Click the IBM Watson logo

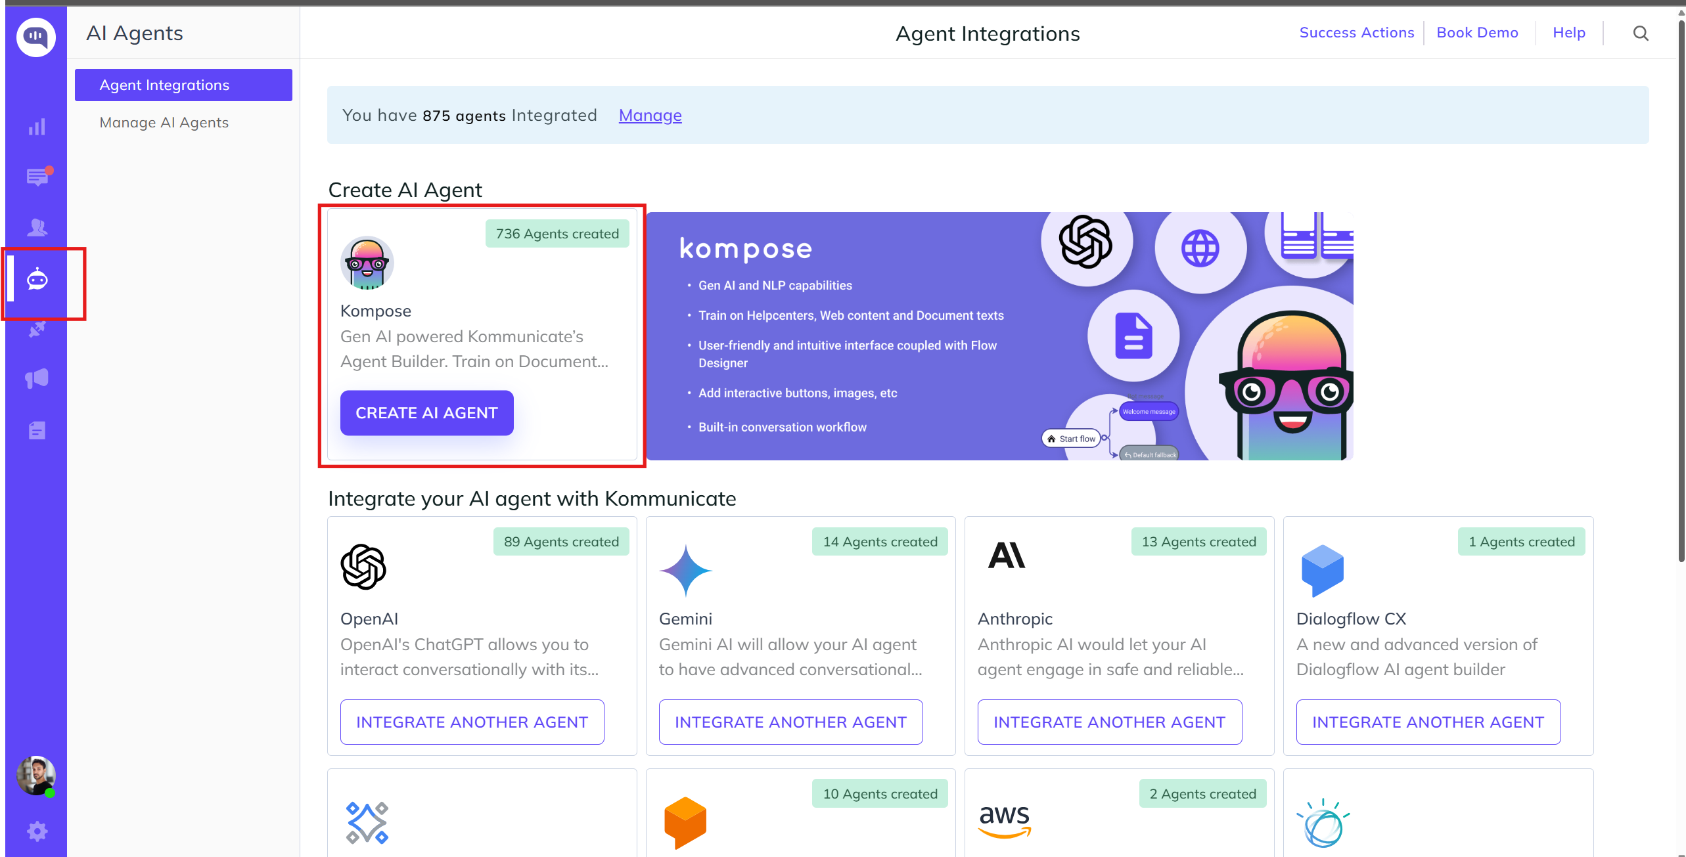click(x=1323, y=823)
